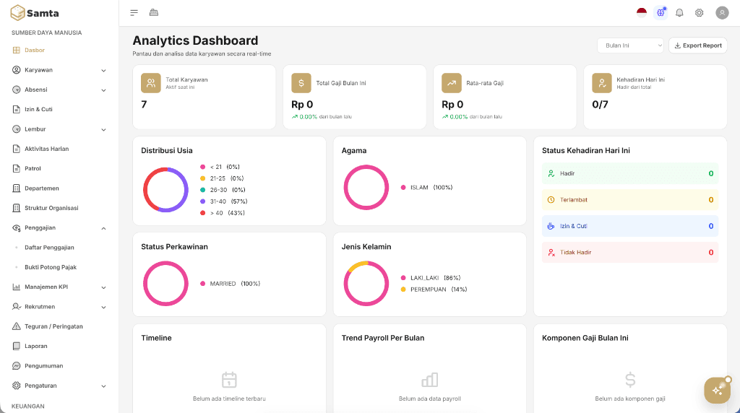Image resolution: width=740 pixels, height=413 pixels.
Task: Click the 31-40 purple legend dot
Action: coord(202,201)
